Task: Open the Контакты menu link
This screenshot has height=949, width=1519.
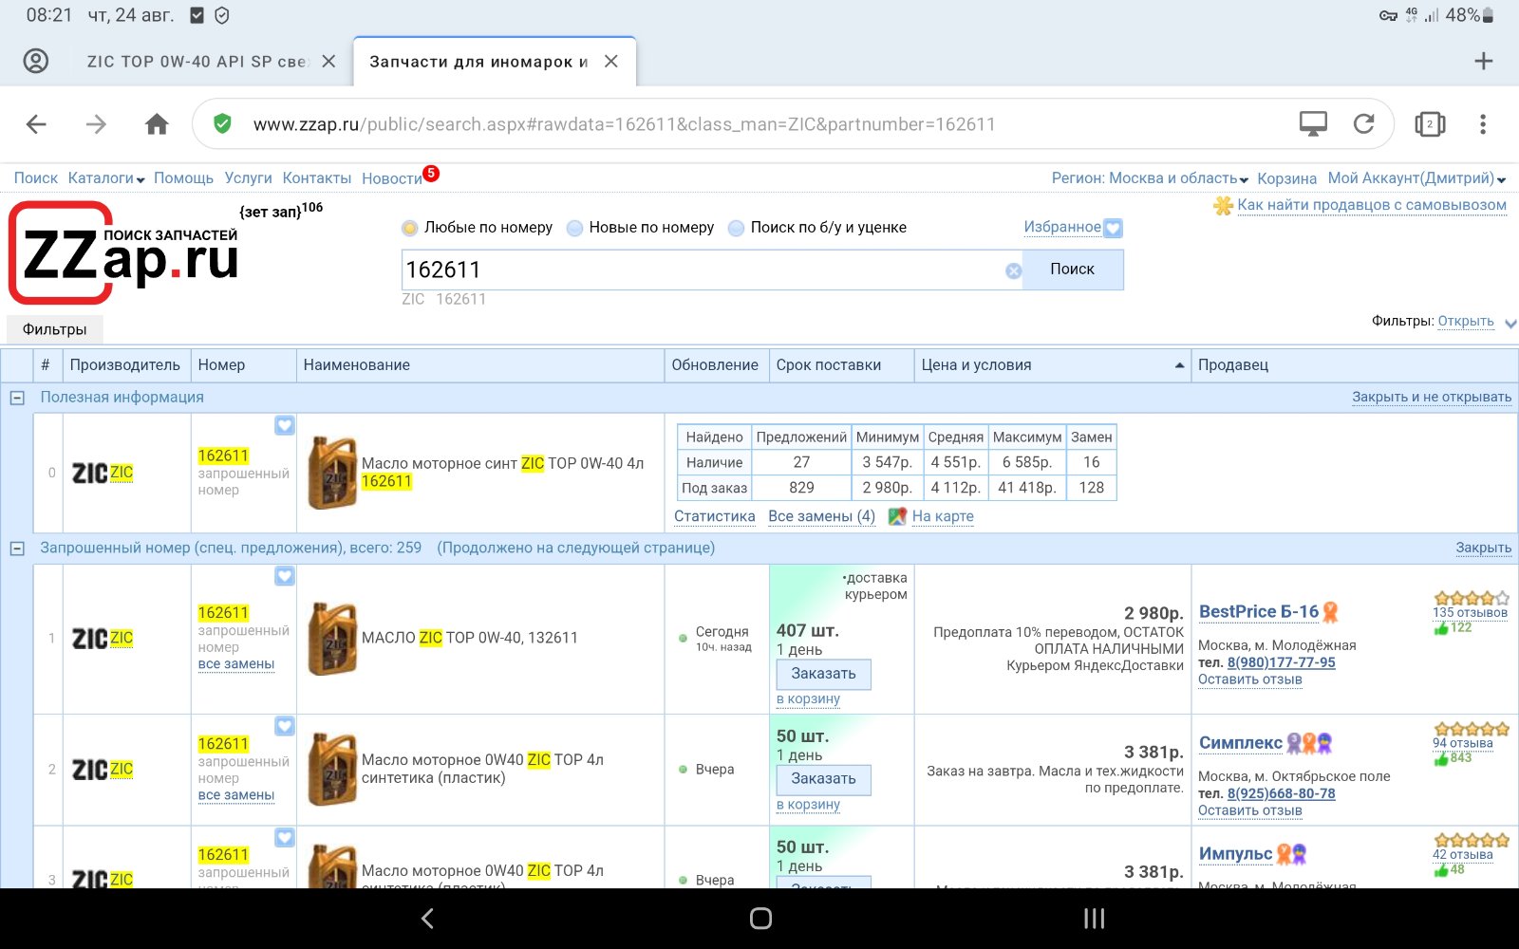Action: (317, 178)
